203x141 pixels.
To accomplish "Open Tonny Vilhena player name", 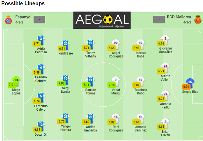I will tap(91, 54).
